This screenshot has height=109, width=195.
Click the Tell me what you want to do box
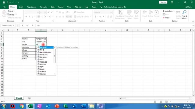pyautogui.click(x=115, y=7)
